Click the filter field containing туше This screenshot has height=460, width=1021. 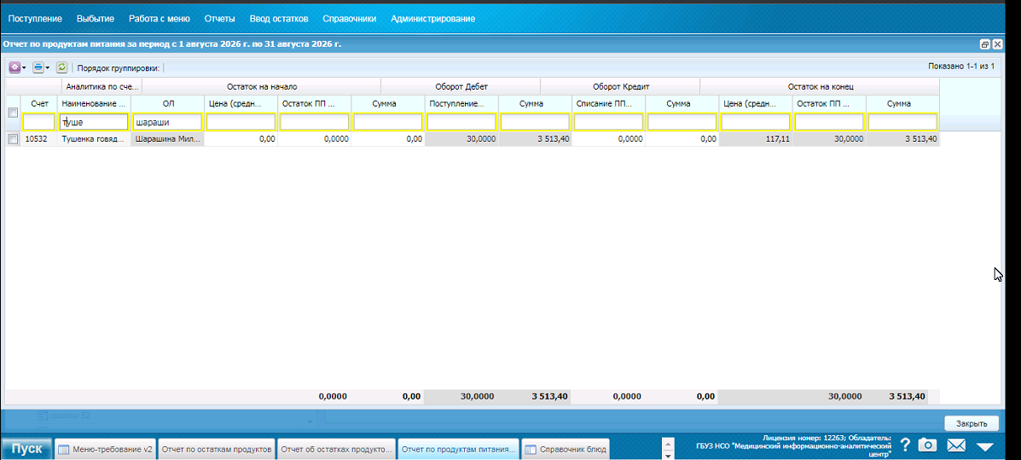point(94,122)
